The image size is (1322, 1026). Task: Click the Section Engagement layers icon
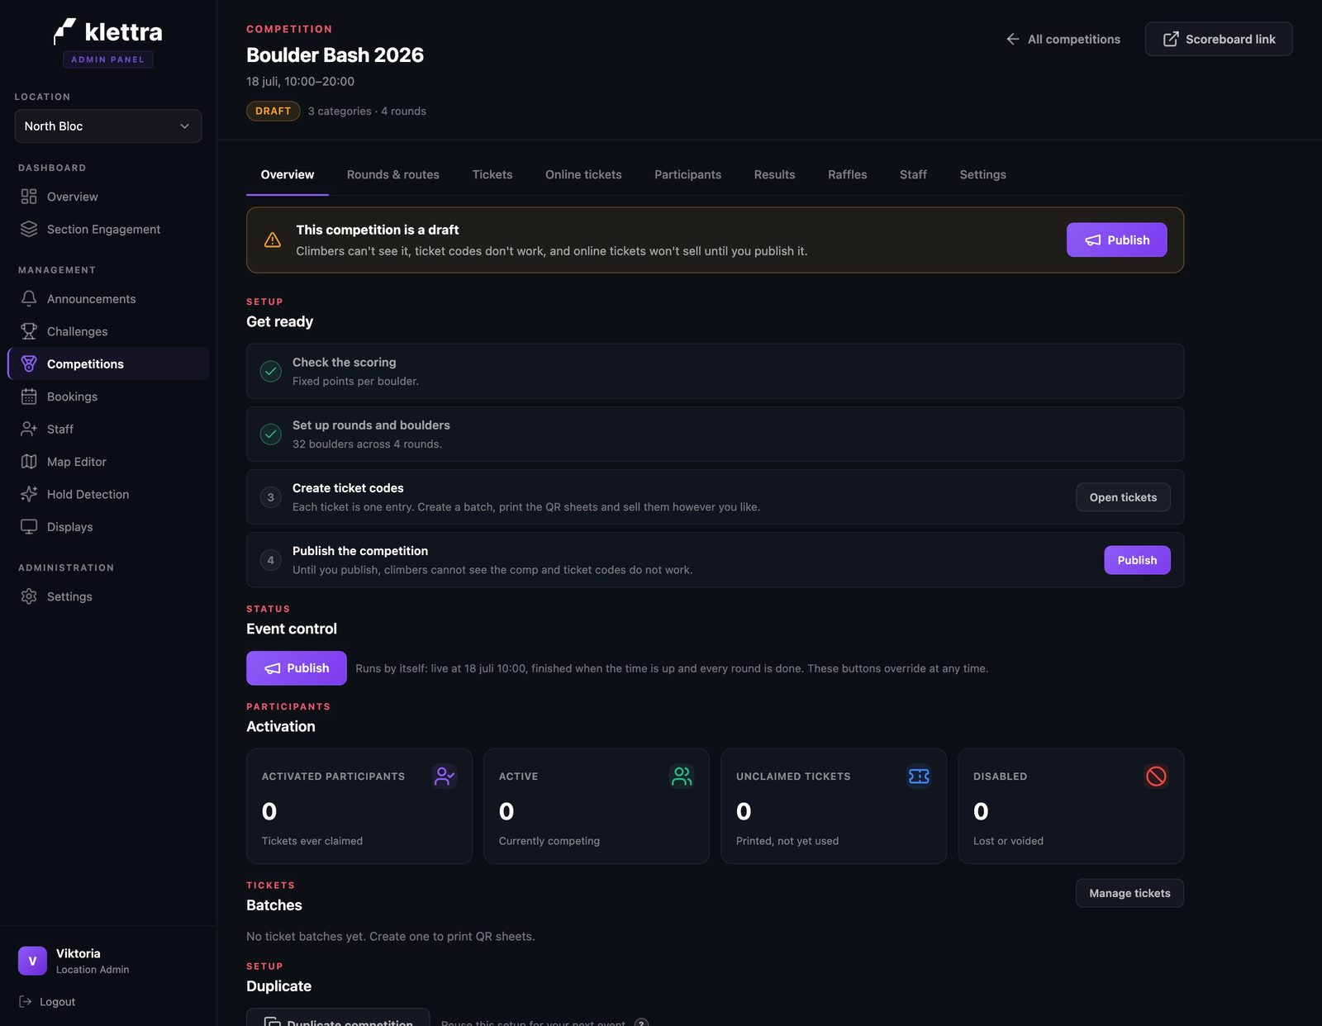[x=29, y=229]
